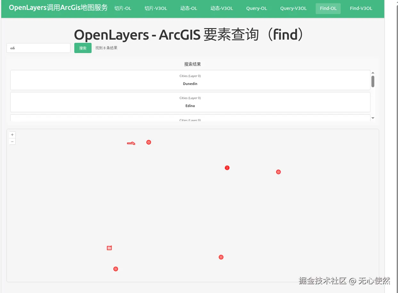The width and height of the screenshot is (398, 293).
Task: Select the Dunedin search result
Action: pos(190,80)
